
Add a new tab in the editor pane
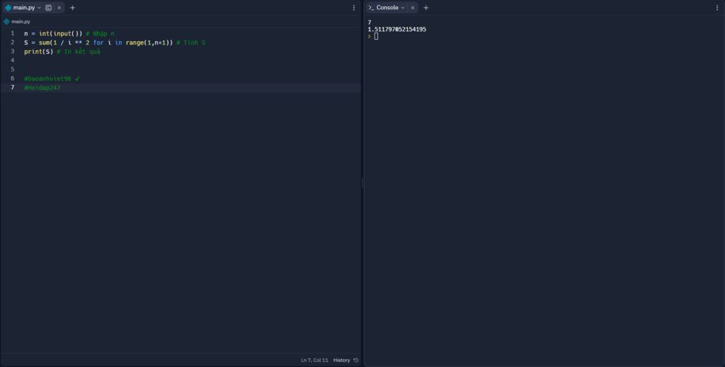pyautogui.click(x=72, y=8)
